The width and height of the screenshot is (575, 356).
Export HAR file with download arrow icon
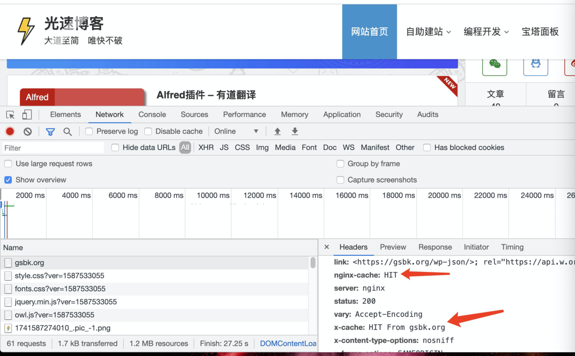click(x=295, y=131)
